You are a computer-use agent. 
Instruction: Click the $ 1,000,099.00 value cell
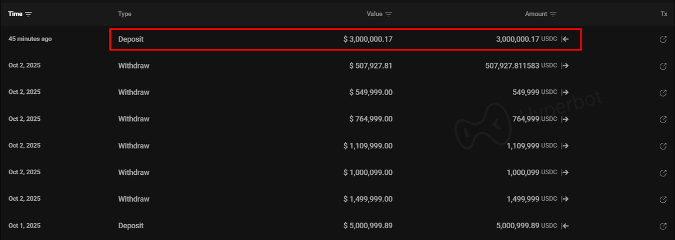point(368,173)
